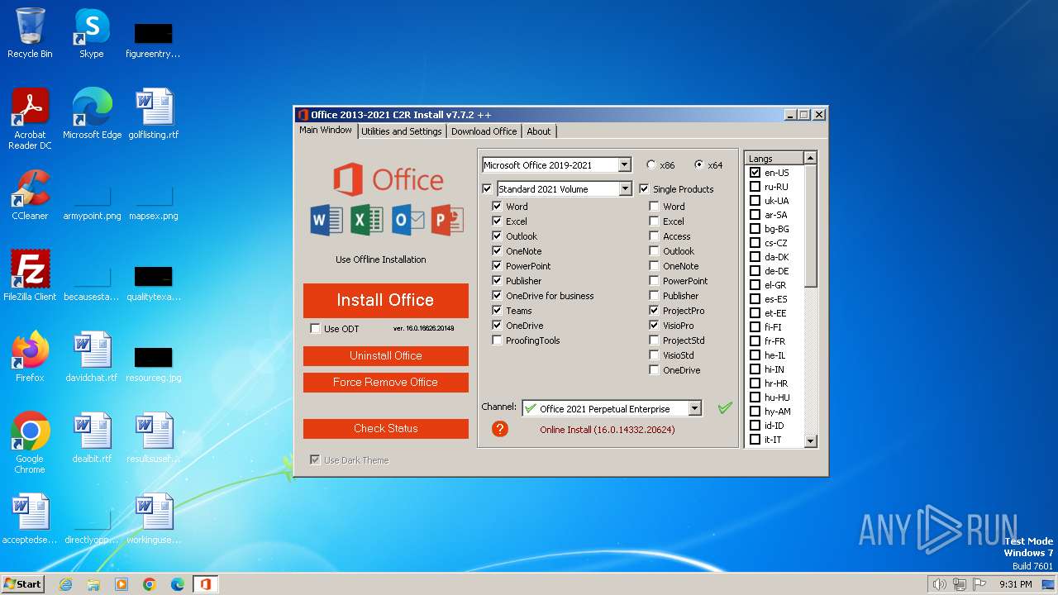The image size is (1058, 595).
Task: Open FileZilla Client shortcut
Action: 30,276
